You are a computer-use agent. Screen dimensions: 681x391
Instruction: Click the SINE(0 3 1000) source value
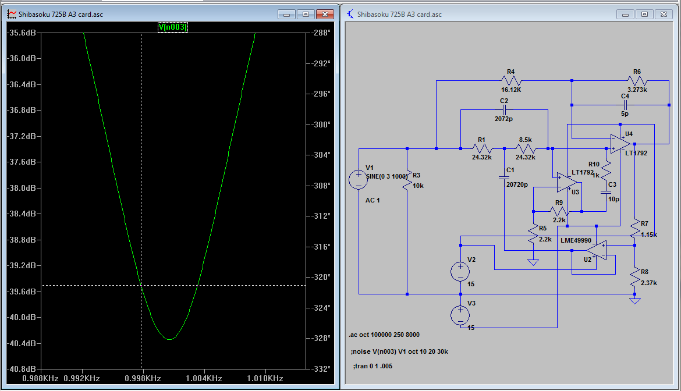tap(387, 176)
